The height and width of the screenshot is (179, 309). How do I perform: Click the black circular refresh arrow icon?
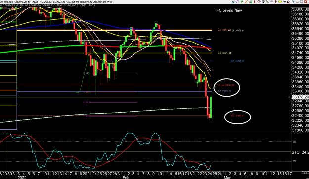[288, 2]
